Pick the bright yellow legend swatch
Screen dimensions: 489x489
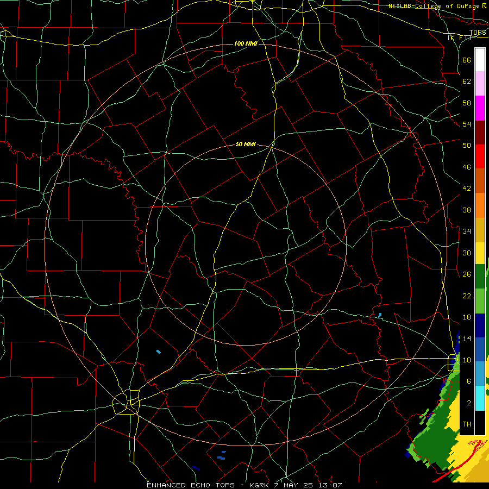[x=480, y=253]
